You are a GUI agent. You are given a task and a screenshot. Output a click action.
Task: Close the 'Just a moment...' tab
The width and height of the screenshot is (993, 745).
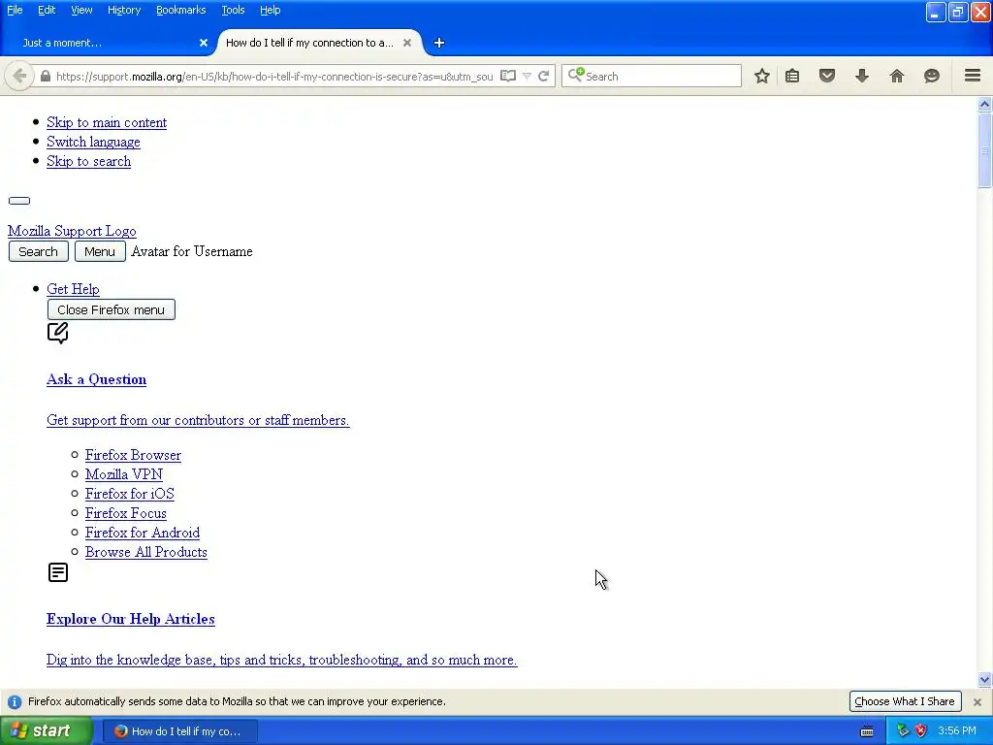[204, 43]
